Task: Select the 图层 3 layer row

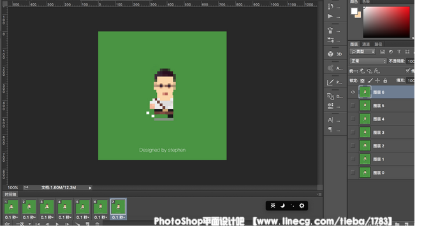Action: pos(381,132)
